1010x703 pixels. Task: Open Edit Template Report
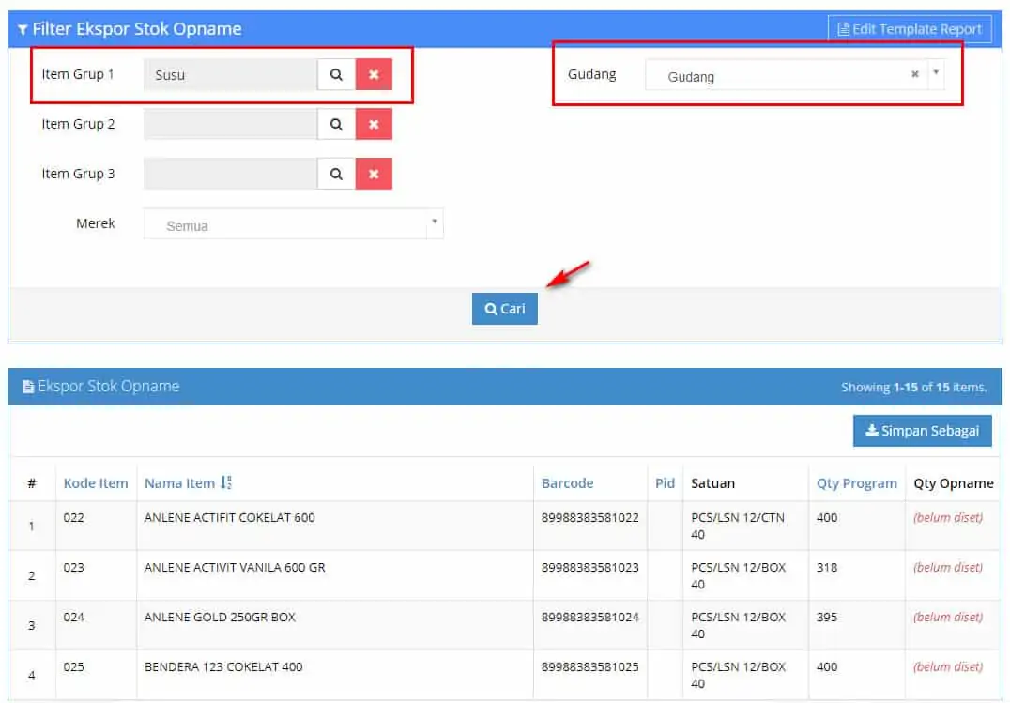[x=909, y=29]
